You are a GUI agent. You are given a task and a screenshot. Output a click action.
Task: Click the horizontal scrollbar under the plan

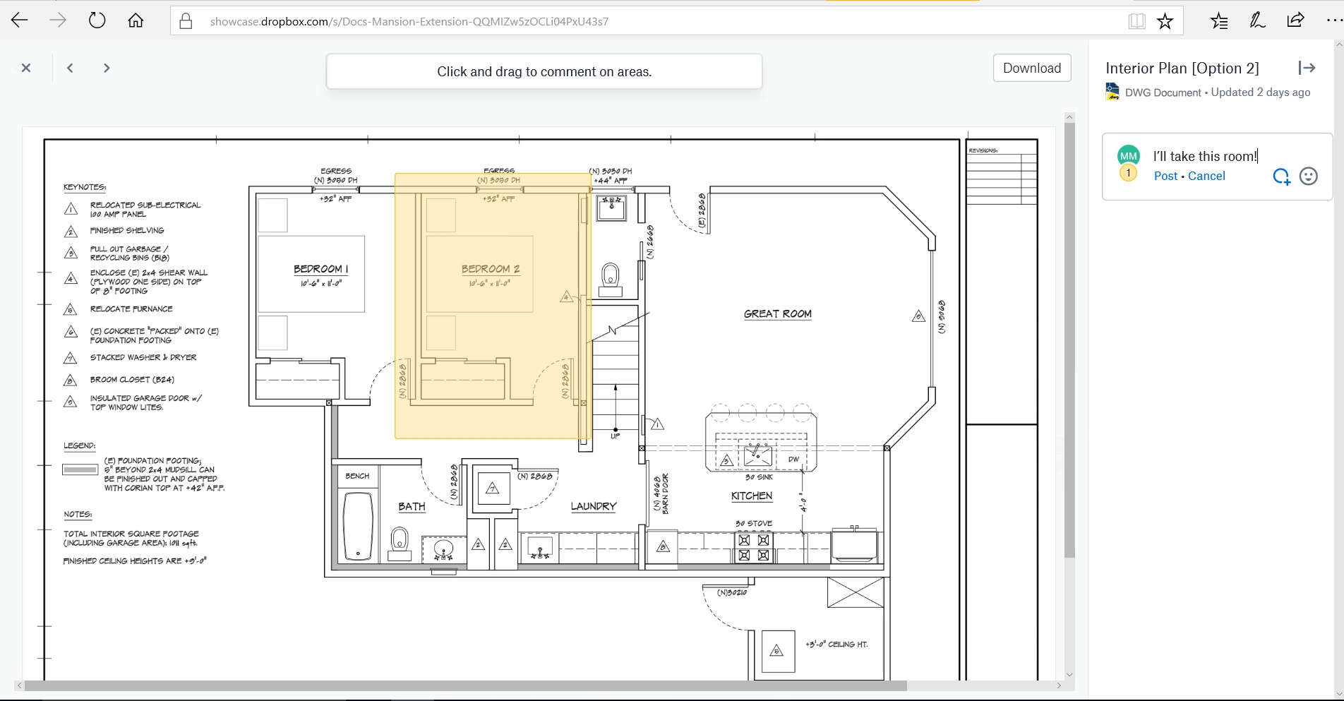(x=466, y=685)
